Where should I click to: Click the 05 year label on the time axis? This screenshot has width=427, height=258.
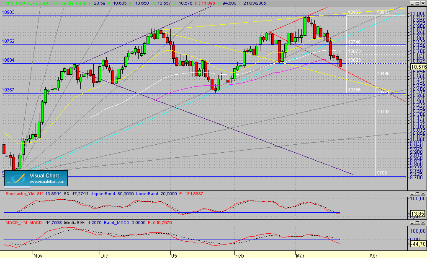coord(174,256)
